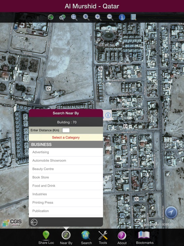Tap the Building : 70 label
The height and width of the screenshot is (246, 184).
(x=67, y=122)
